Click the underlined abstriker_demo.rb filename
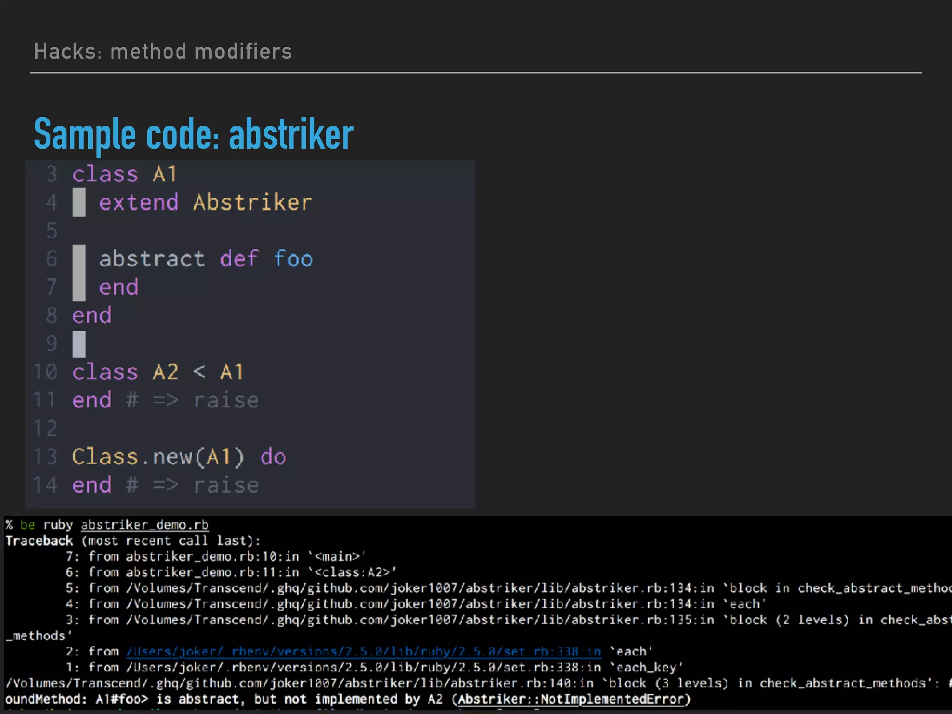The height and width of the screenshot is (714, 952). click(x=145, y=525)
